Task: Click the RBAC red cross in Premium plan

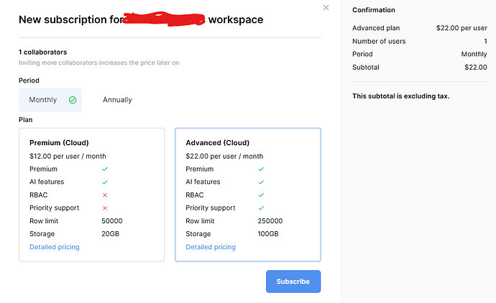Action: pyautogui.click(x=105, y=195)
